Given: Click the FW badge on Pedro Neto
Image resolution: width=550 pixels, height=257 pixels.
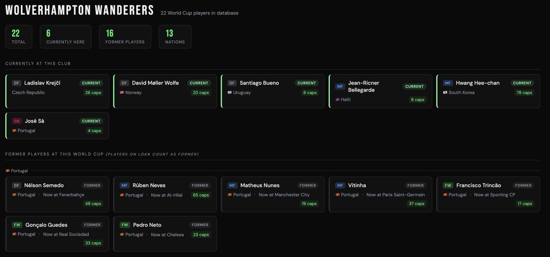Looking at the screenshot, I should pyautogui.click(x=125, y=225).
